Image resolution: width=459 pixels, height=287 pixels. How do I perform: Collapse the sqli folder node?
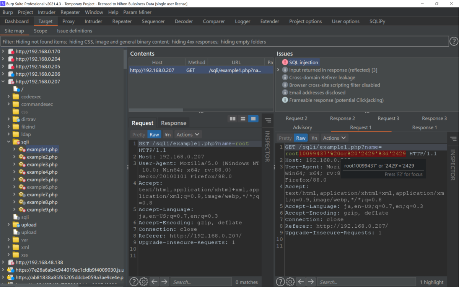8,142
